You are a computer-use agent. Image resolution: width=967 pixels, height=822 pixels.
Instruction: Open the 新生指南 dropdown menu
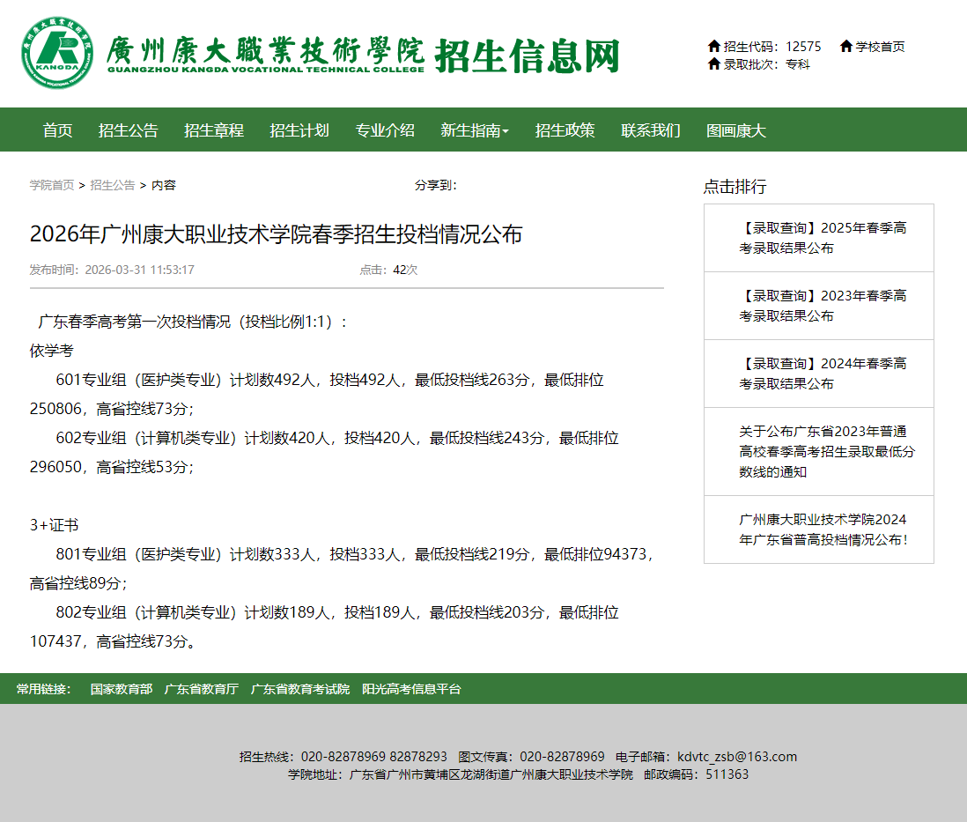pos(472,130)
